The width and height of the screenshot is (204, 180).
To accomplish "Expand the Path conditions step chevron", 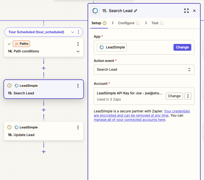I will (x=78, y=51).
